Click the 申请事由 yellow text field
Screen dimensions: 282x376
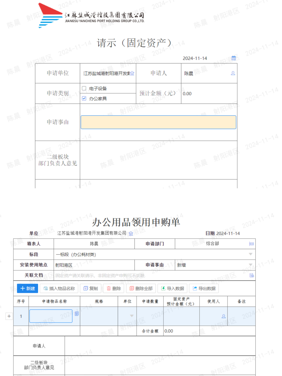(158, 122)
